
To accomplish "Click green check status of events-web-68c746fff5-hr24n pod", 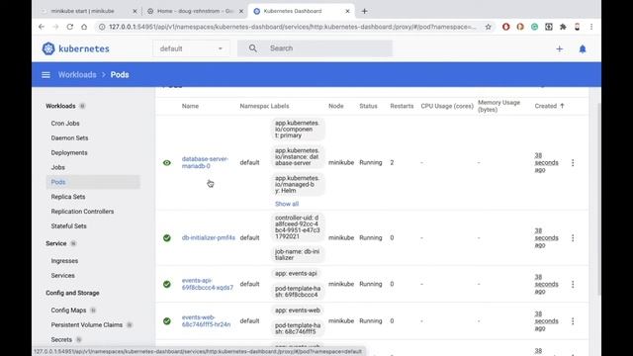I will pyautogui.click(x=167, y=320).
